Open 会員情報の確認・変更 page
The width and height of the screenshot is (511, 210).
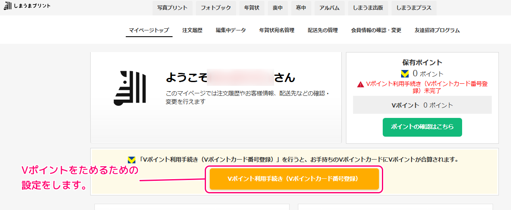coord(376,30)
